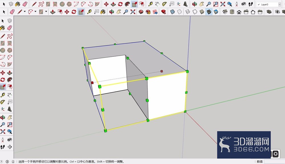The image size is (285, 164).
Task: Open Extension Warehouse in second toolbar row
Action: 148,12
